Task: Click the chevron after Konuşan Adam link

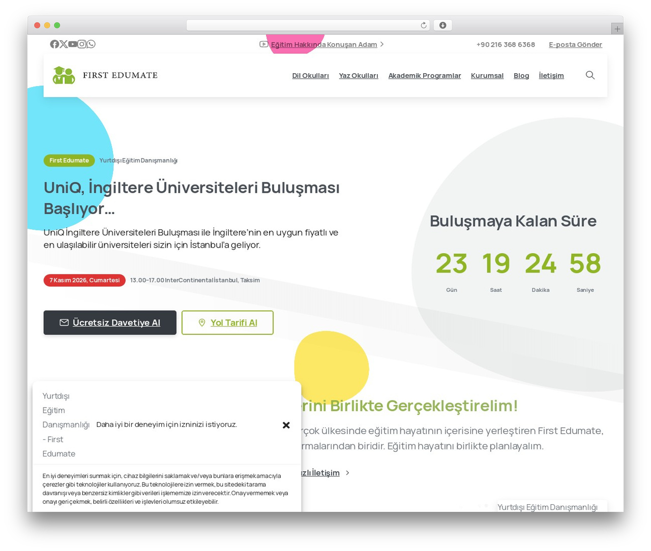Action: point(382,45)
